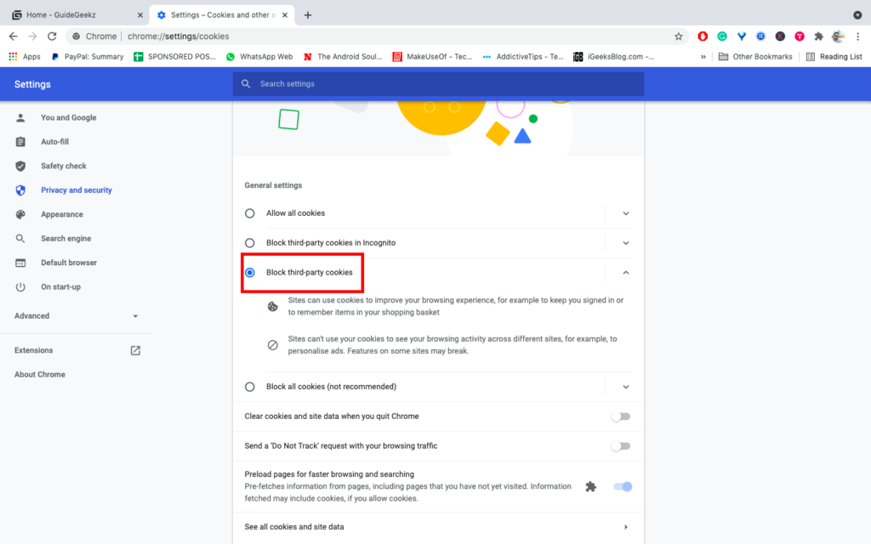Click the person icon beside You and Google

(x=20, y=117)
